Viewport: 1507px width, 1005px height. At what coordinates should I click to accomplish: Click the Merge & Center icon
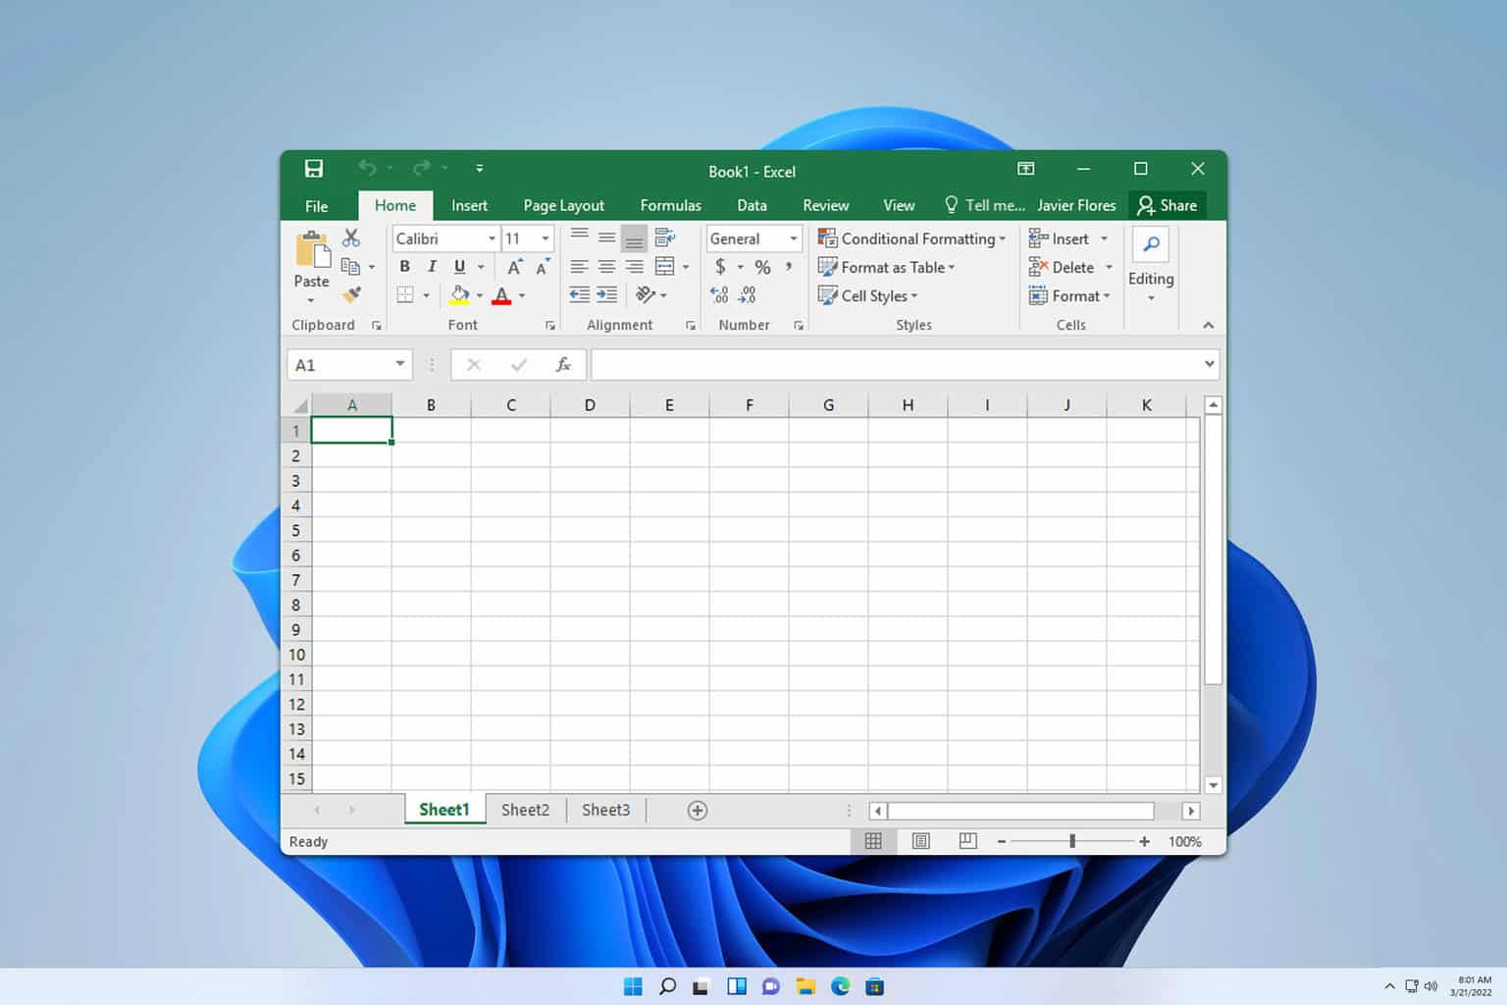[x=665, y=266]
